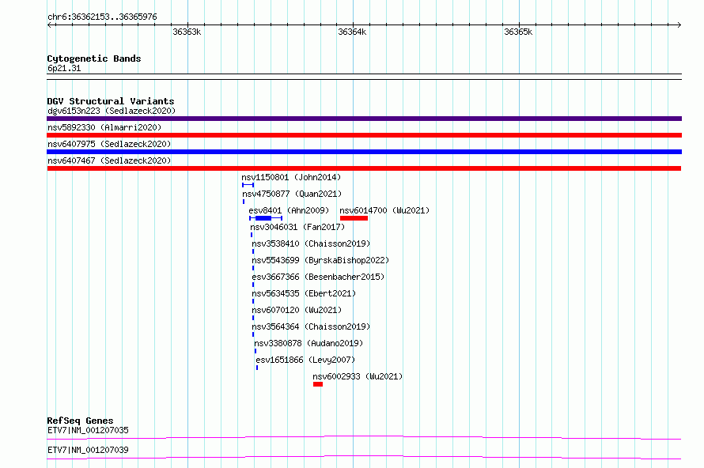Click the 36363k ruler mark
This screenshot has height=468, width=704.
(x=187, y=32)
